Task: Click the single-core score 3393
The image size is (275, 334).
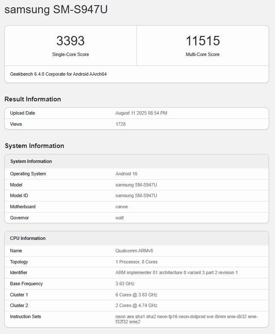Action: coord(71,41)
